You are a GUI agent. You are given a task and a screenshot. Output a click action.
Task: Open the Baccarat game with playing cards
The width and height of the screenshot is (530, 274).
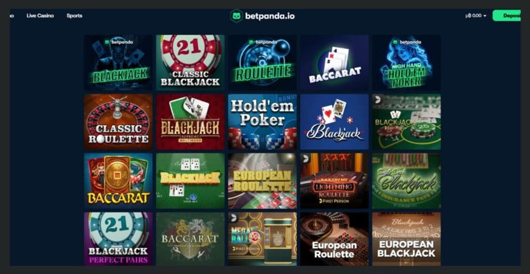[x=334, y=63]
